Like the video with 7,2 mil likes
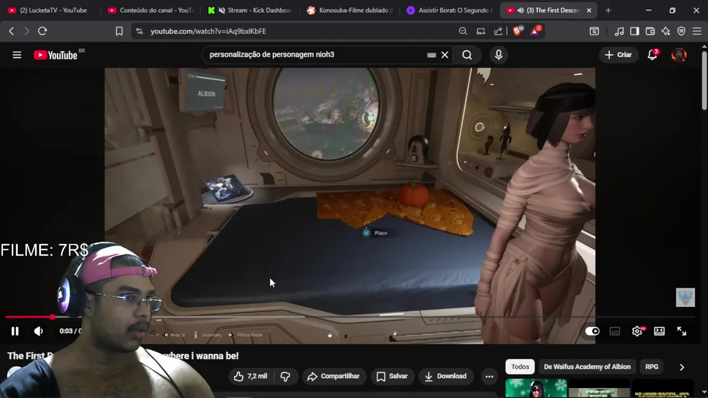 (251, 376)
